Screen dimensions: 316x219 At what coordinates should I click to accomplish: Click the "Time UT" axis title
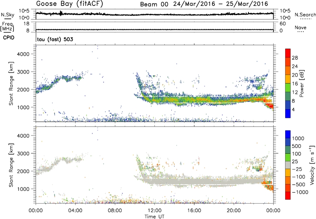click(154, 217)
